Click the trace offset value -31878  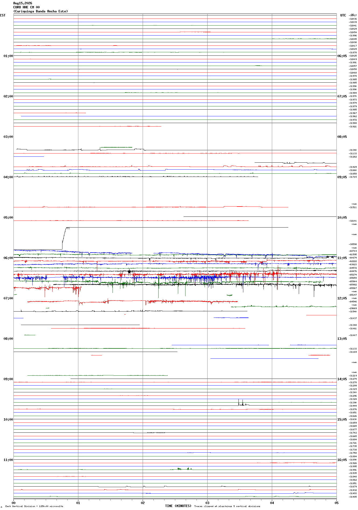pyautogui.click(x=353, y=53)
